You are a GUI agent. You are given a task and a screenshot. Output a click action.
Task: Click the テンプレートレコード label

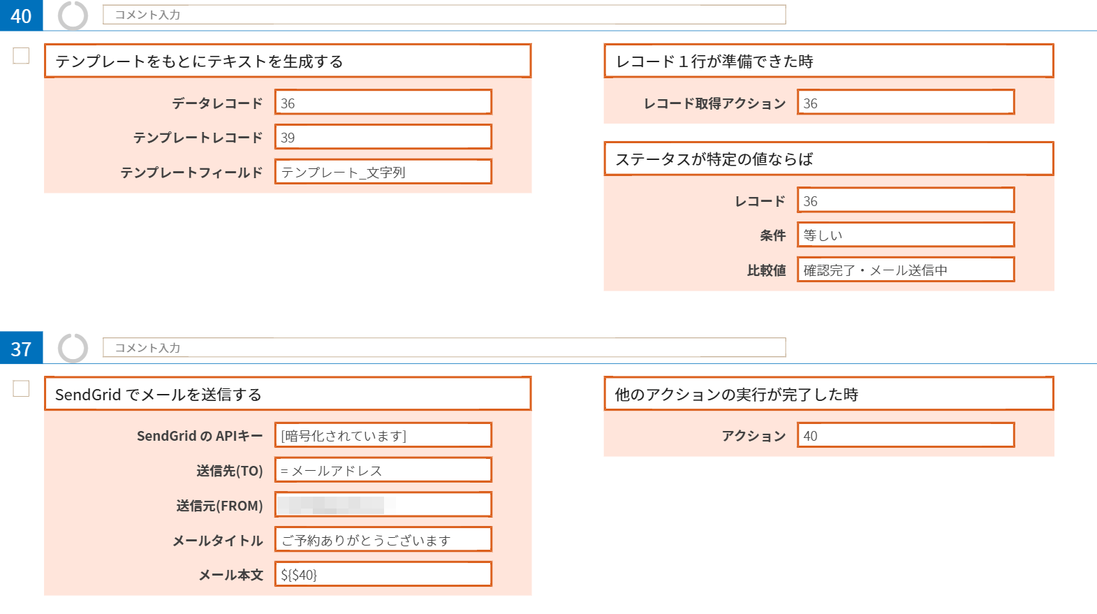pyautogui.click(x=198, y=138)
